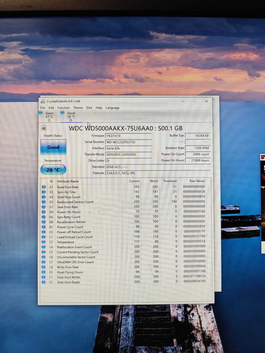Viewport: 265px width, 353px height.
Task: Click the Power On Hours value
Action: click(x=198, y=160)
